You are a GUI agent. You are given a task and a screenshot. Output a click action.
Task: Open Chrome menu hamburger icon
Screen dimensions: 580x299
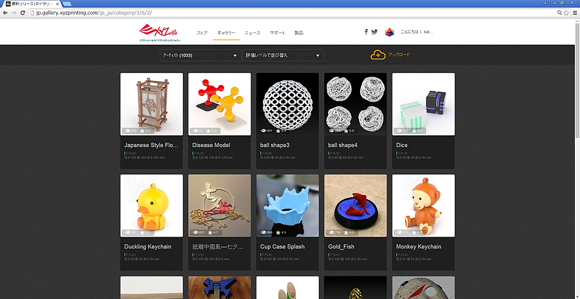pos(575,13)
